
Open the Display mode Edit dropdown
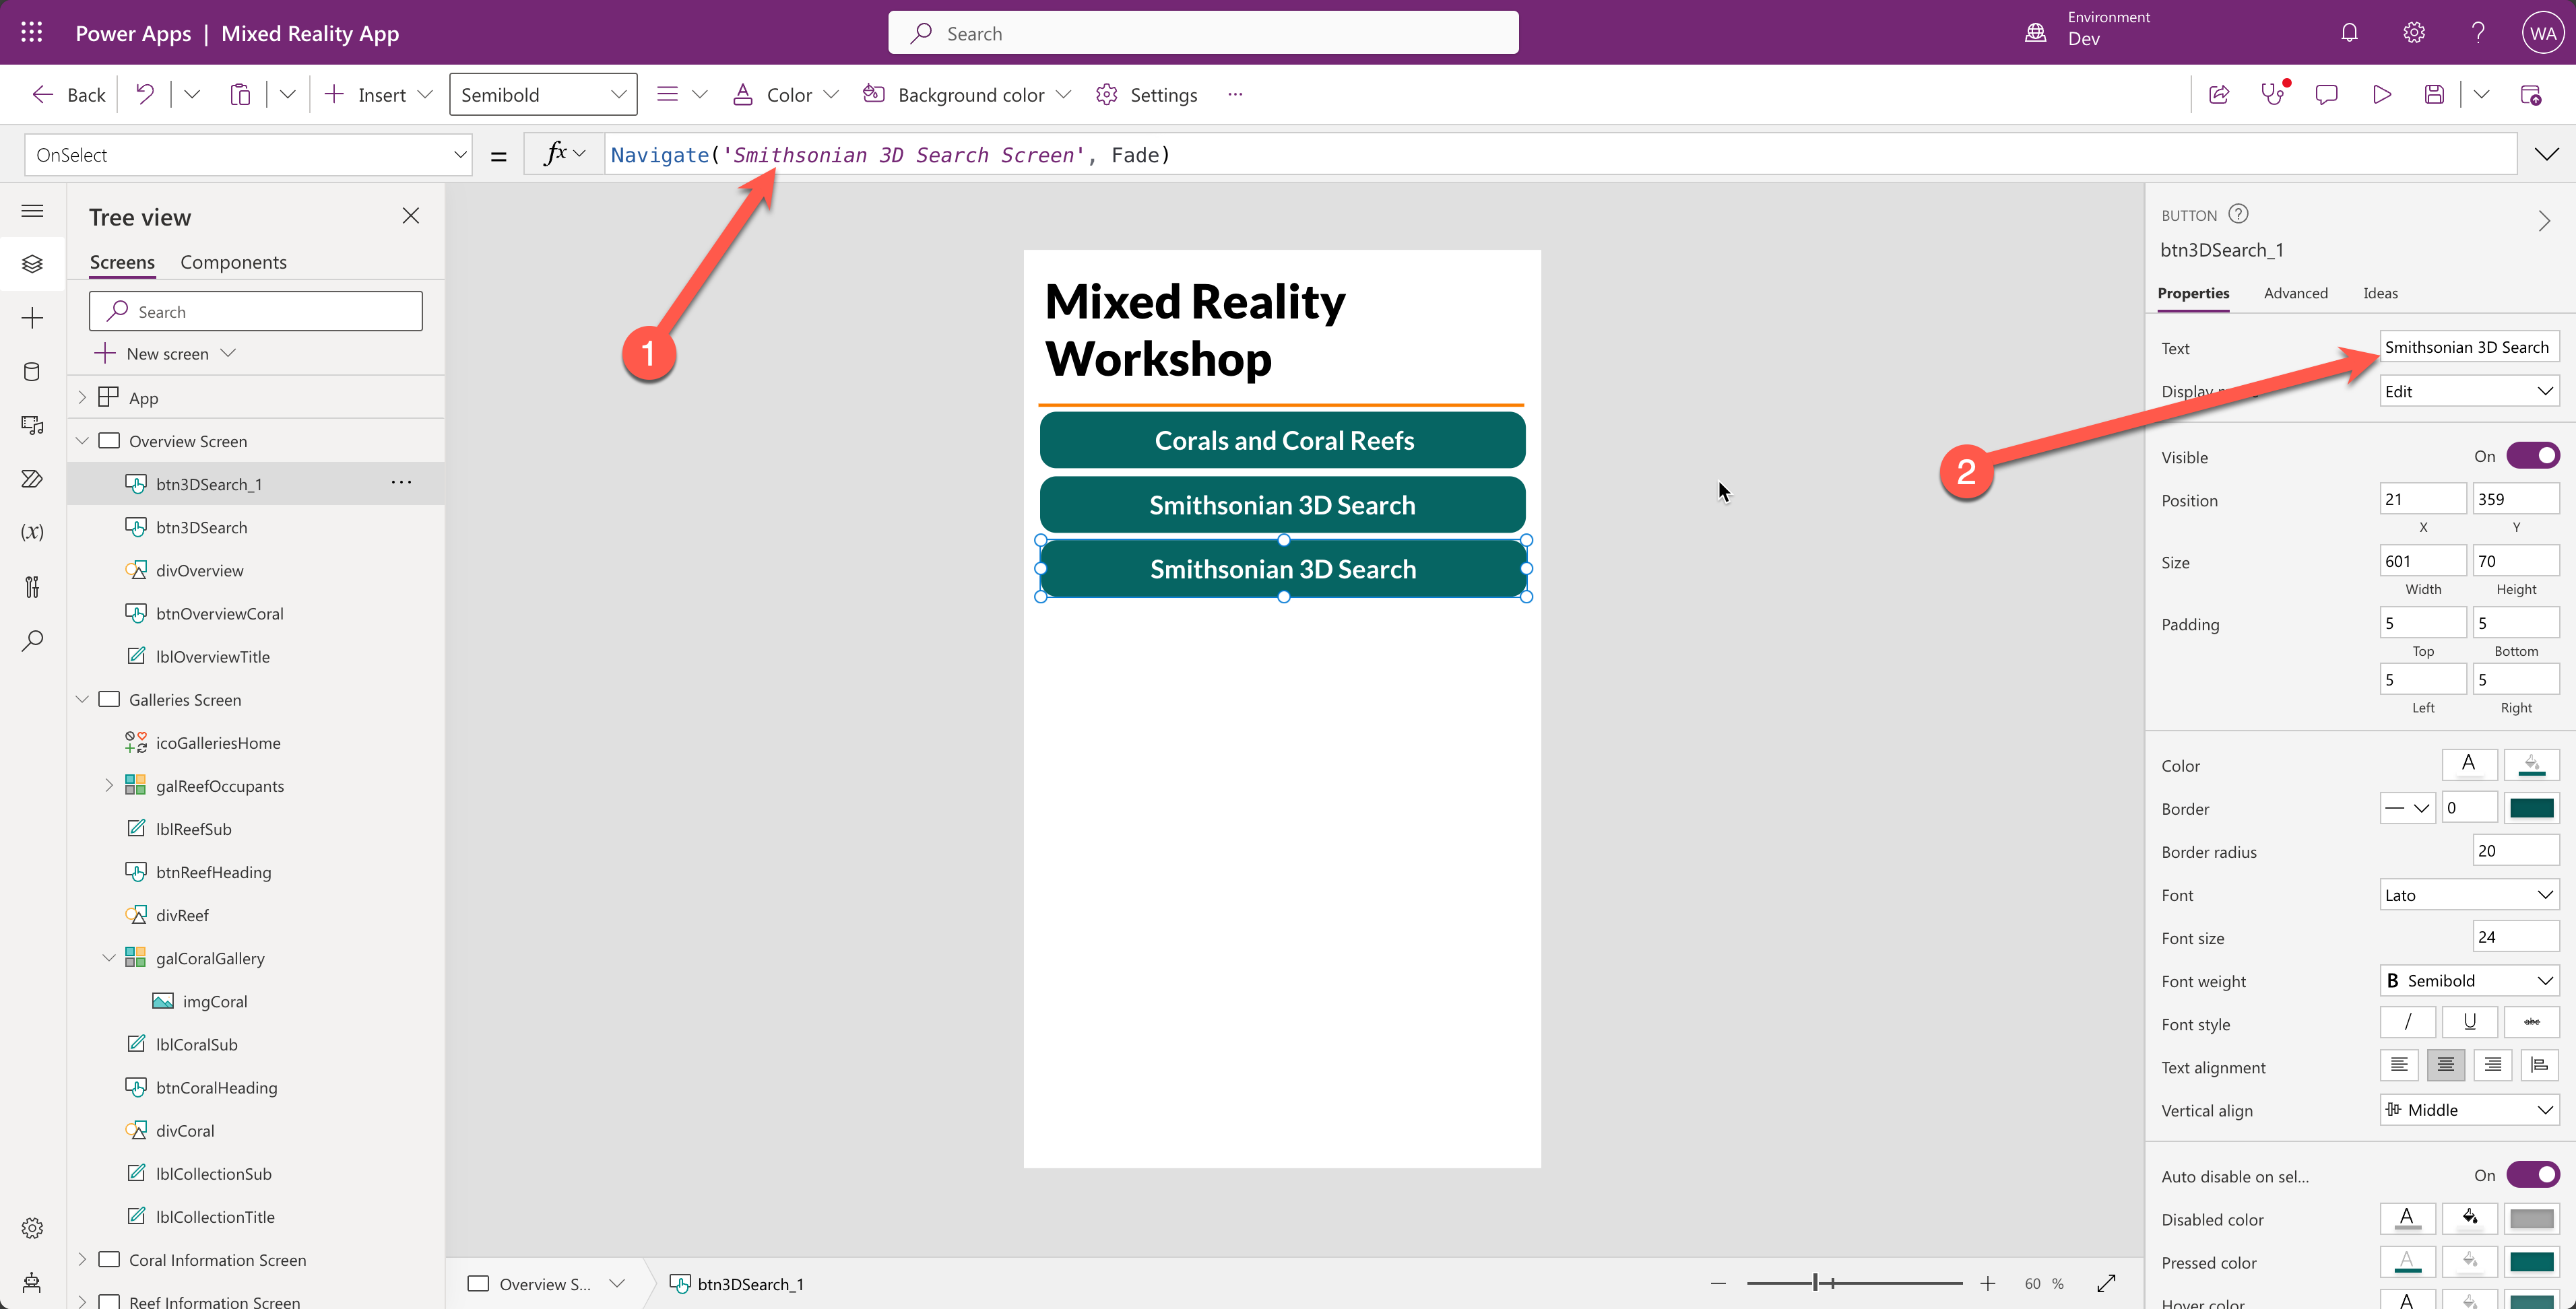click(x=2469, y=391)
